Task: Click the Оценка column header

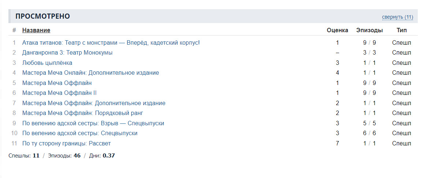Action: [337, 30]
